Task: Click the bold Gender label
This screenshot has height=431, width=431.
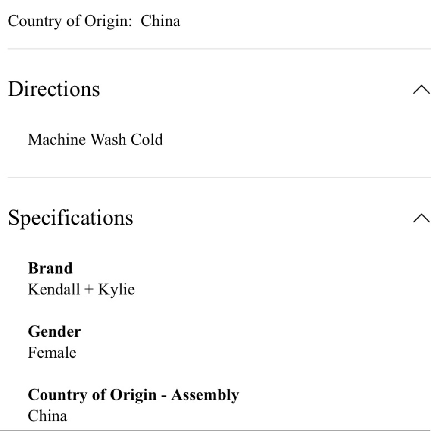Action: [x=54, y=331]
